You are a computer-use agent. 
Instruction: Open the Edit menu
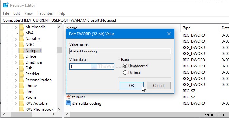tap(17, 13)
